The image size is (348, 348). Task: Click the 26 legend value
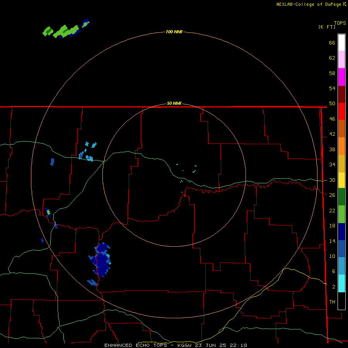pos(332,195)
